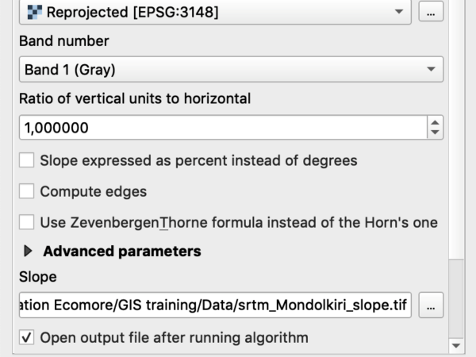Browse for input layer with ellipsis button
476x357 pixels.
pyautogui.click(x=431, y=12)
